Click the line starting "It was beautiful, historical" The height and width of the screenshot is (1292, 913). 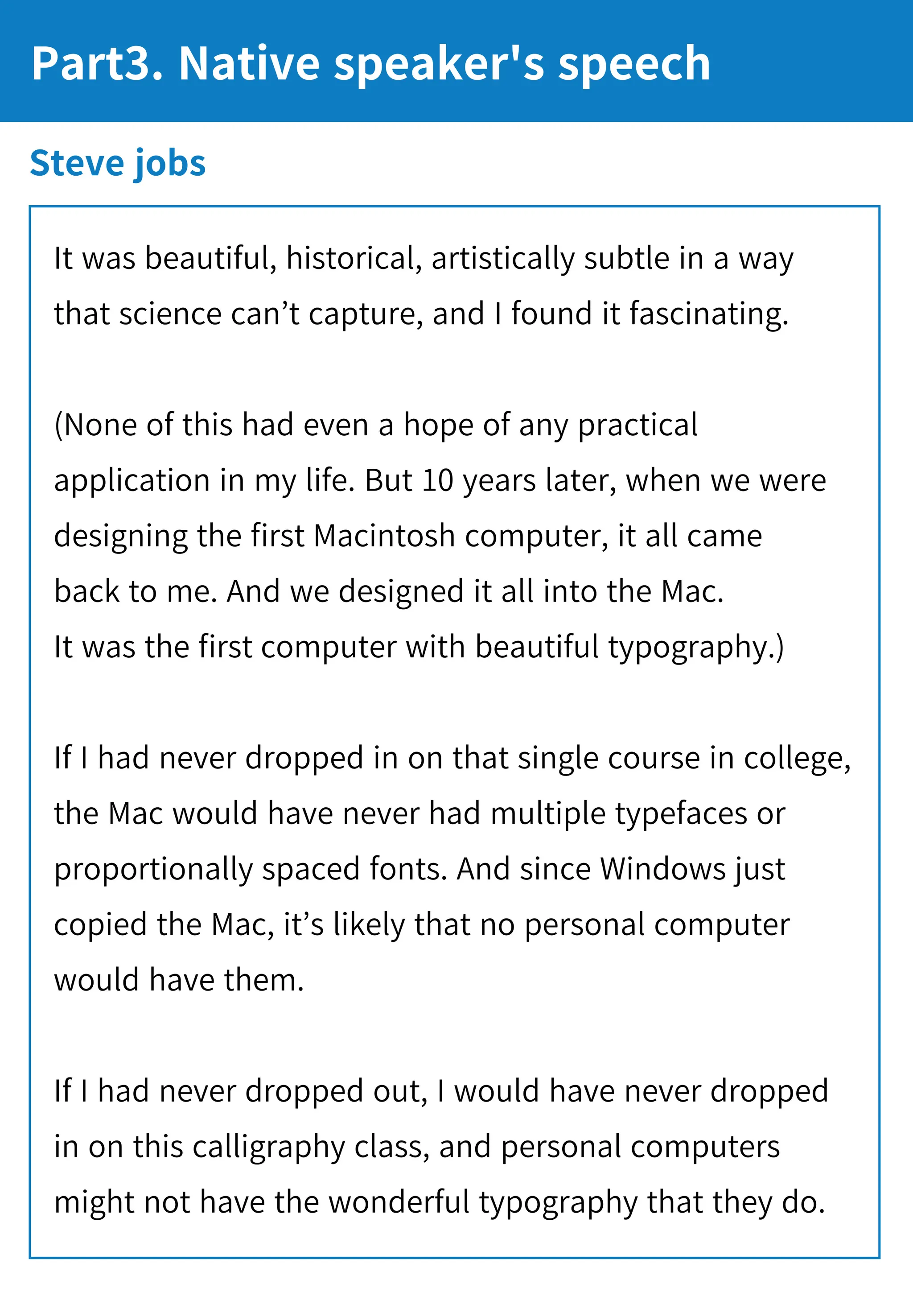(x=423, y=259)
